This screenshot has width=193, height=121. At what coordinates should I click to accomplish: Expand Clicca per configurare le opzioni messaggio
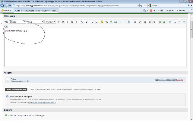(26, 115)
